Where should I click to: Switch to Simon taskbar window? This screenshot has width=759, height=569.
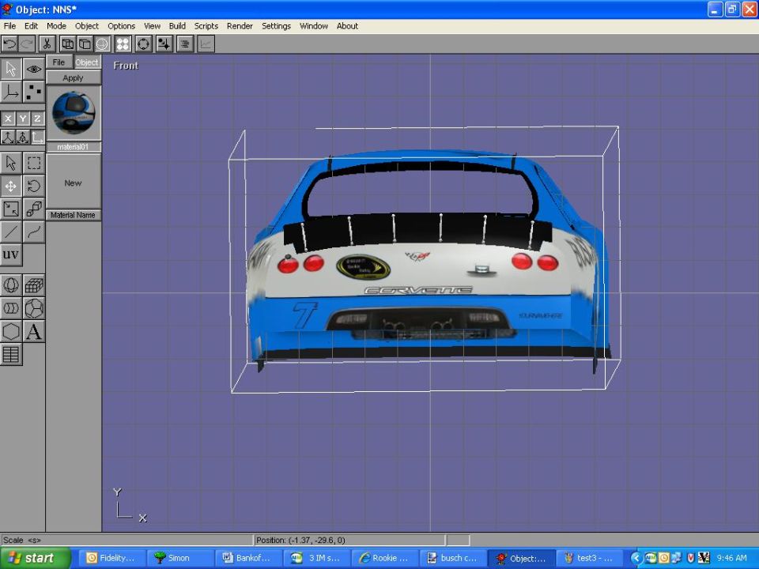coord(179,558)
